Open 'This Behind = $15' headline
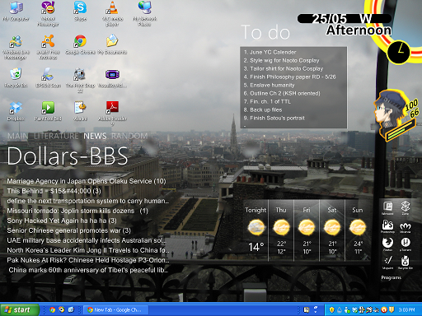422x316 pixels. coord(54,191)
